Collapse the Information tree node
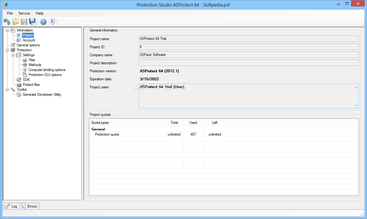Screen dimensions: 367x219 [x=7, y=30]
